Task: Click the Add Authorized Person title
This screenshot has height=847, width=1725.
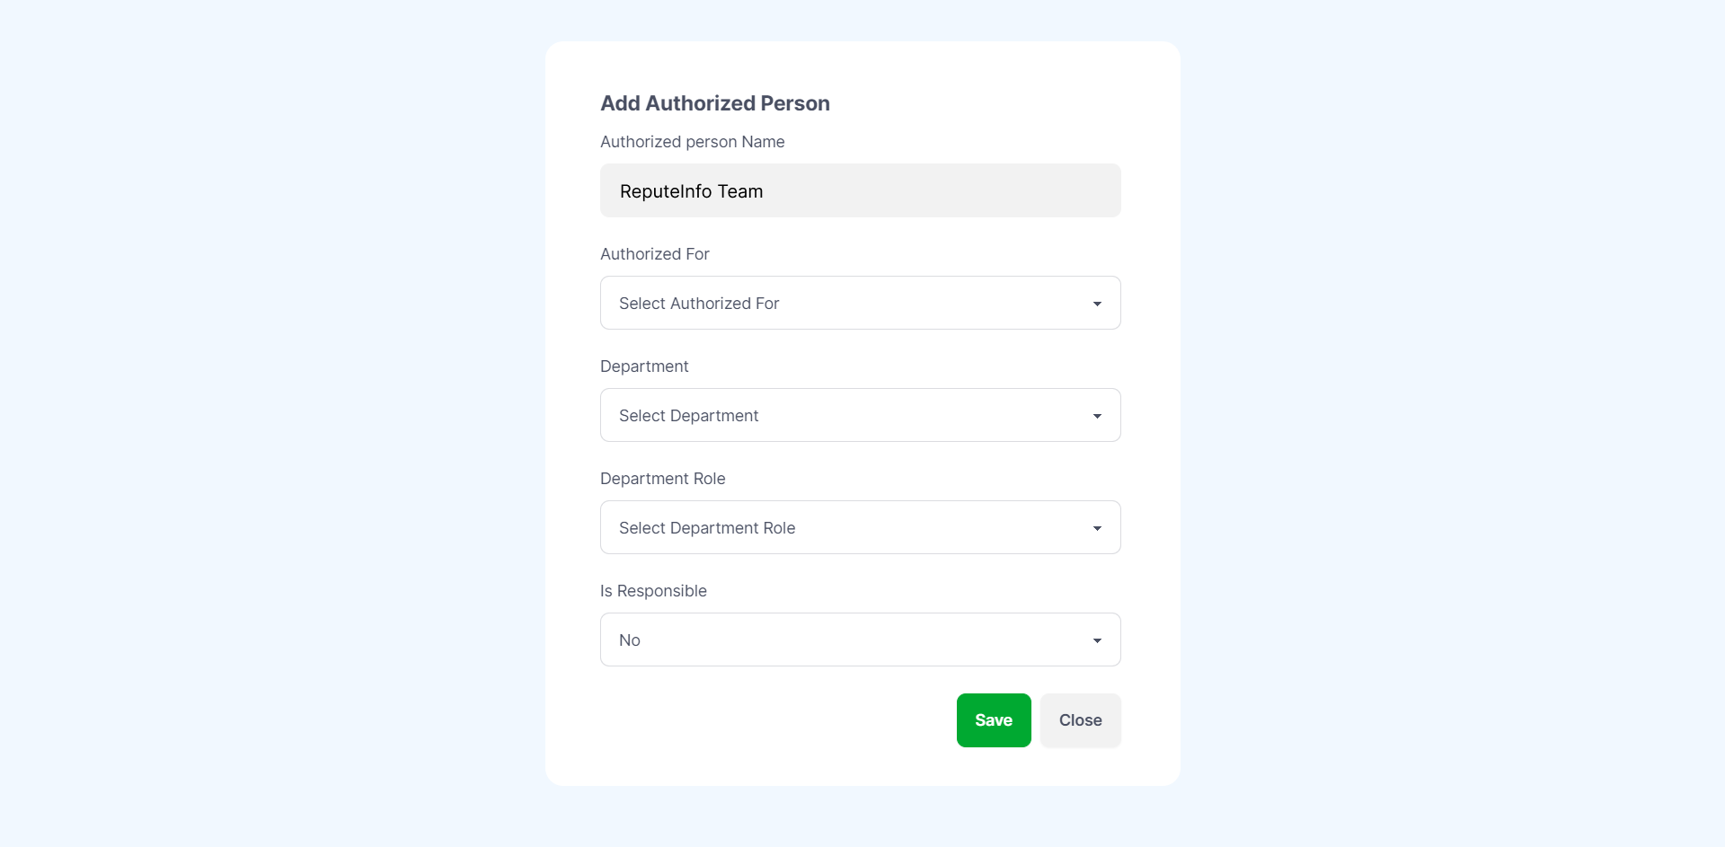Action: tap(714, 102)
